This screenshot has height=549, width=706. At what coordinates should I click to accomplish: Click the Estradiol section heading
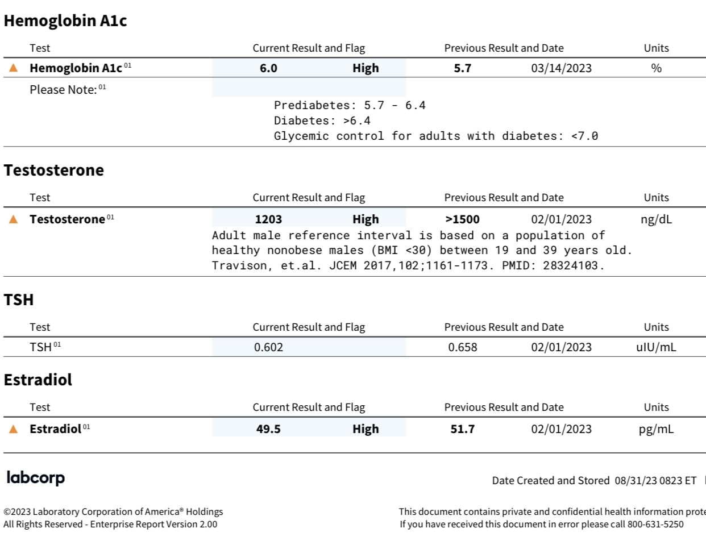coord(38,380)
